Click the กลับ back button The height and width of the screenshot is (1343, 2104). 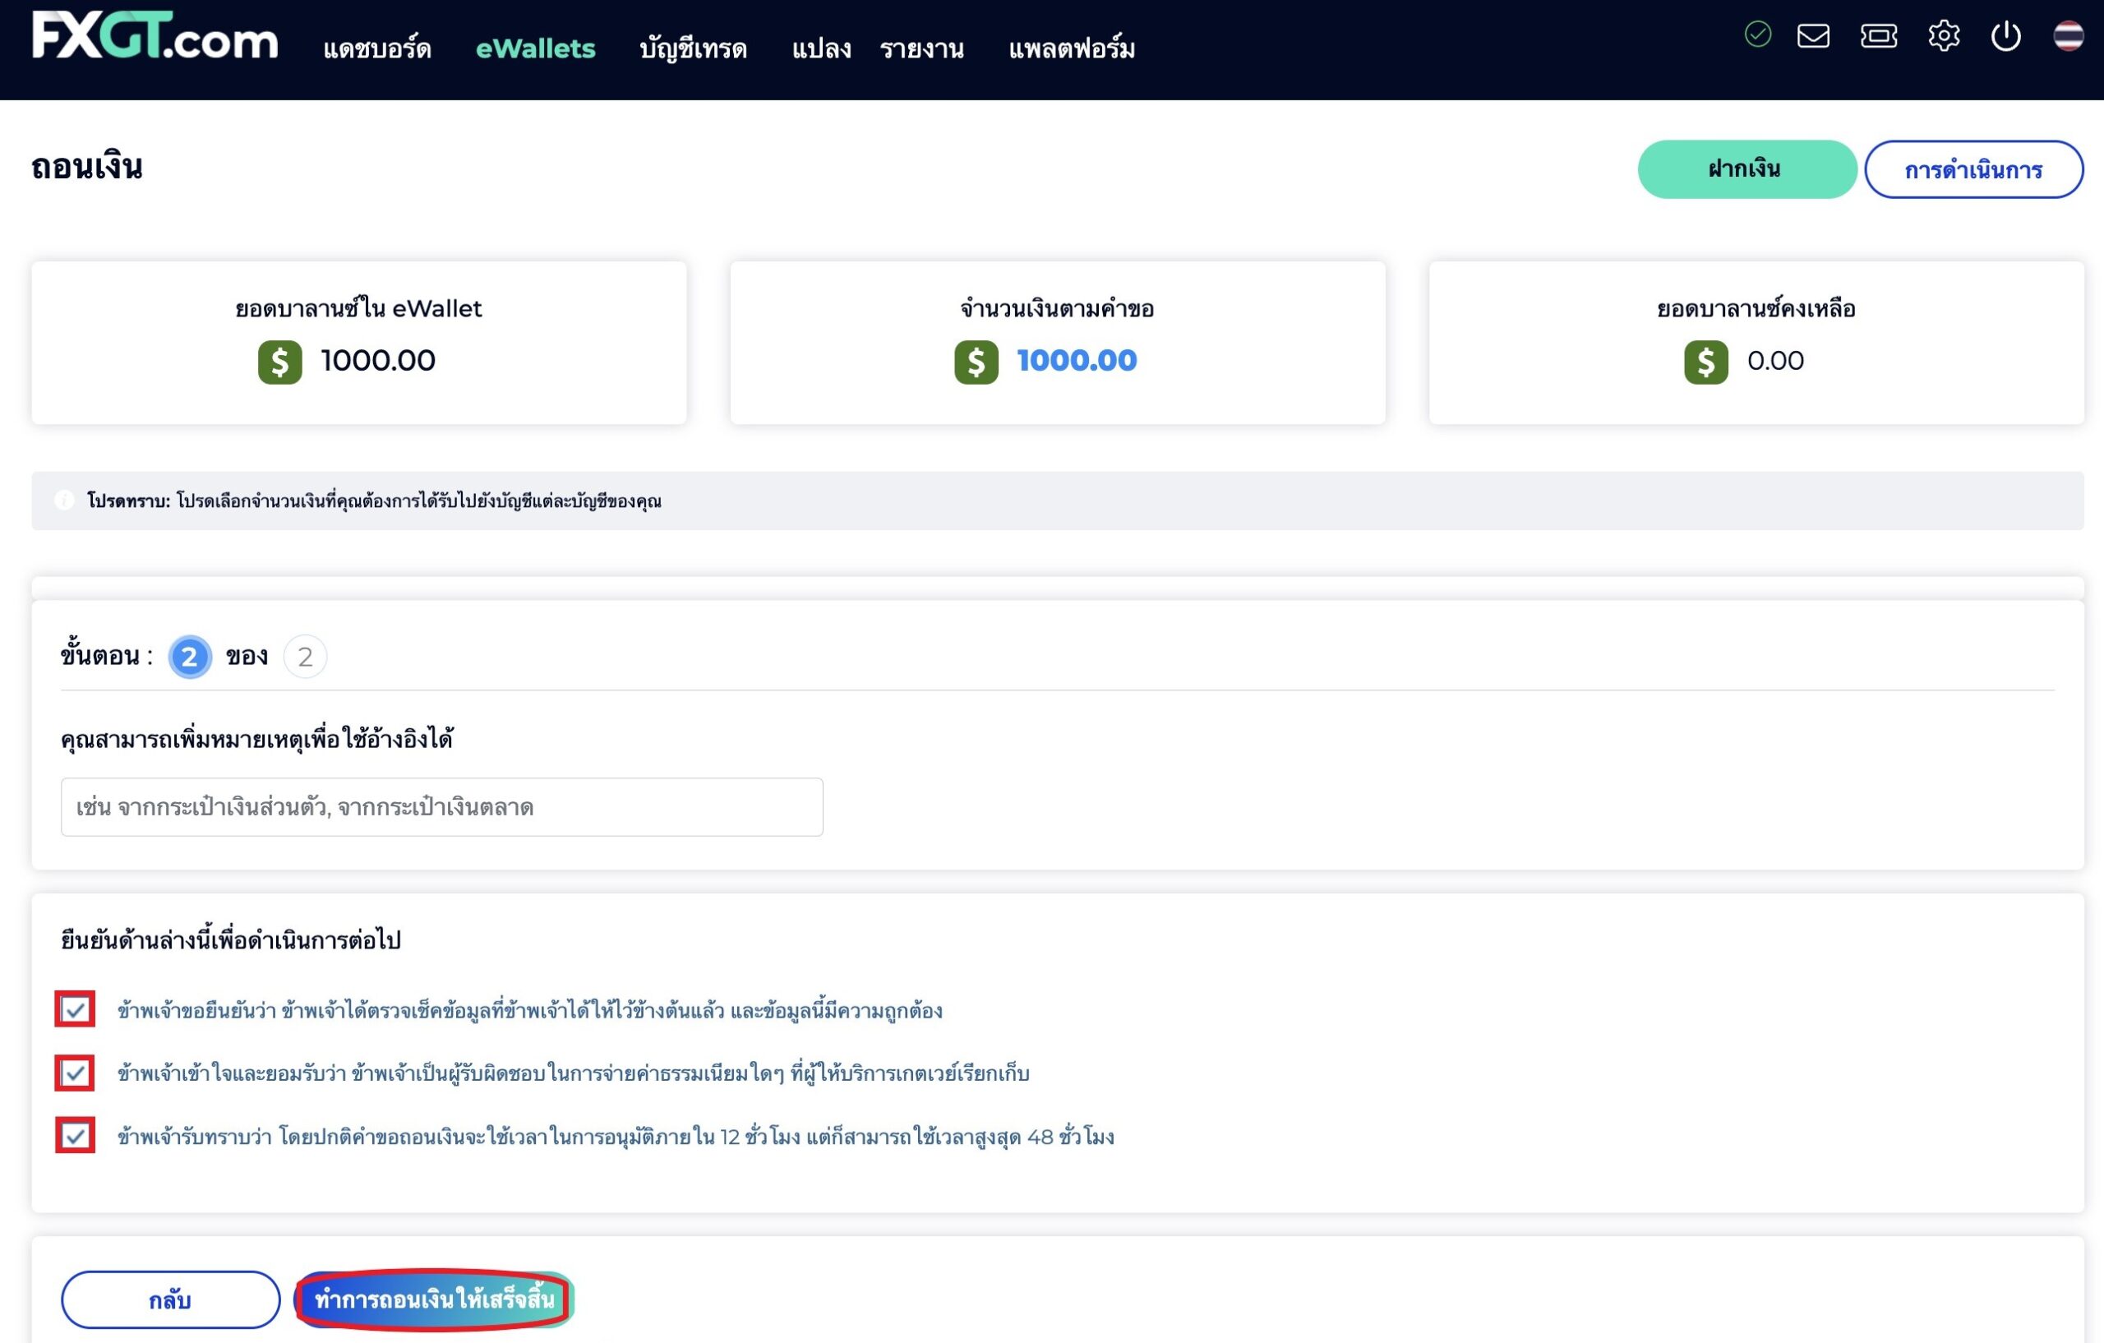[x=170, y=1299]
